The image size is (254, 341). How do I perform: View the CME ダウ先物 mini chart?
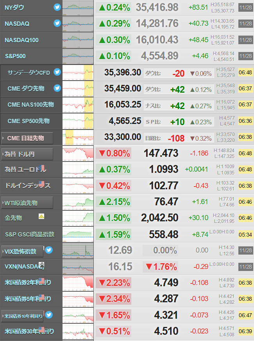pyautogui.click(x=78, y=89)
